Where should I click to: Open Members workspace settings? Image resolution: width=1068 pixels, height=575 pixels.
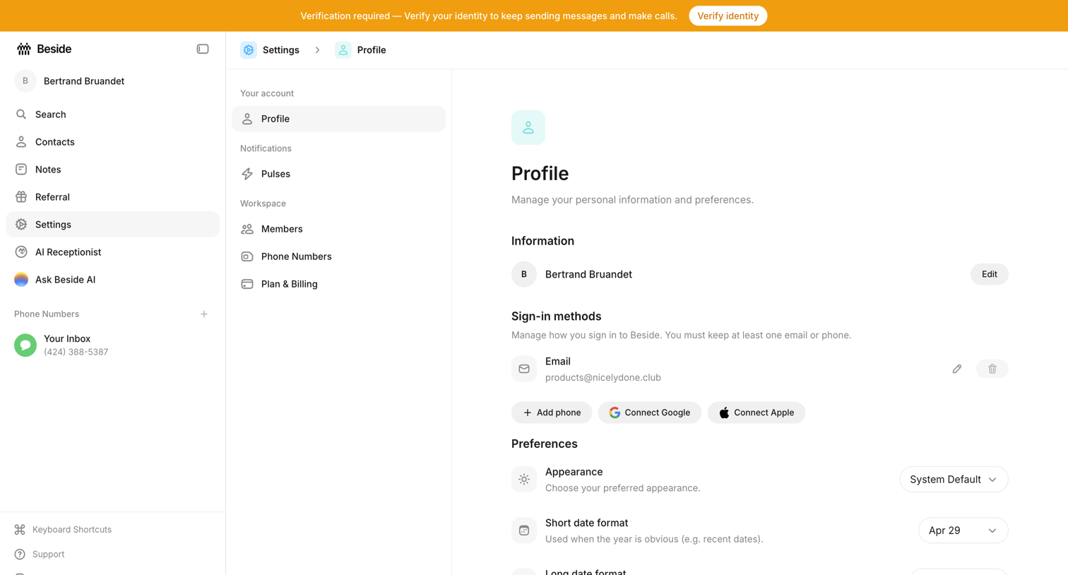pyautogui.click(x=338, y=229)
